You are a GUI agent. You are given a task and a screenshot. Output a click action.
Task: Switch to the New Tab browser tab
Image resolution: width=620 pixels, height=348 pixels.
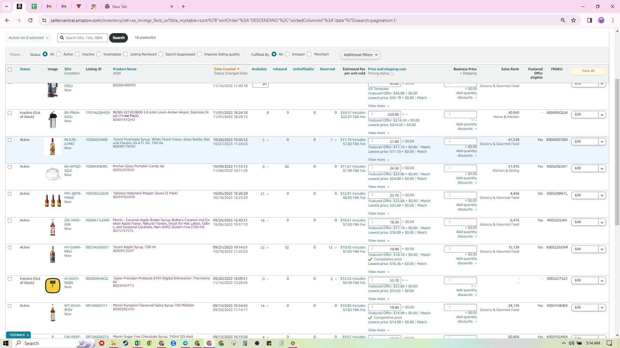click(139, 6)
